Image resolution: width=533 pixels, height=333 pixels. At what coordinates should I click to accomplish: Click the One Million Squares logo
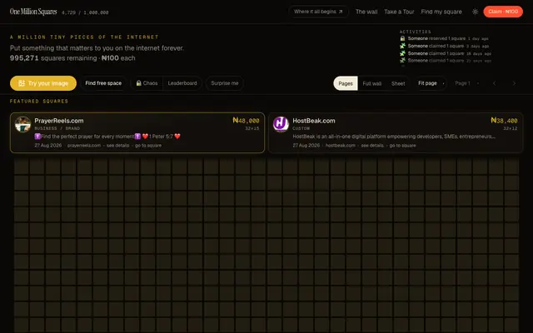pyautogui.click(x=33, y=12)
